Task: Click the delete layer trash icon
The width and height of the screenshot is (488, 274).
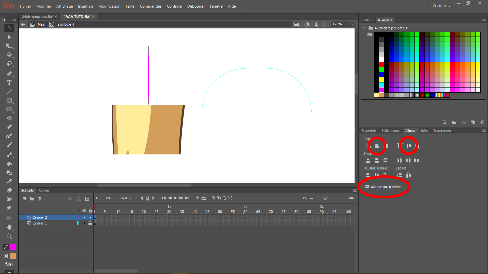Action: [x=39, y=199]
